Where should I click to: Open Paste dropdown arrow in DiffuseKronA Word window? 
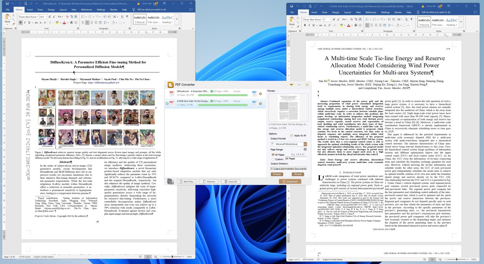click(8, 24)
